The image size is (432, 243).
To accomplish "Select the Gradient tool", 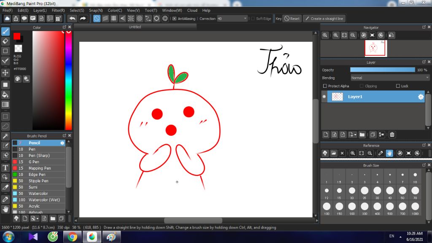I will pos(5,105).
